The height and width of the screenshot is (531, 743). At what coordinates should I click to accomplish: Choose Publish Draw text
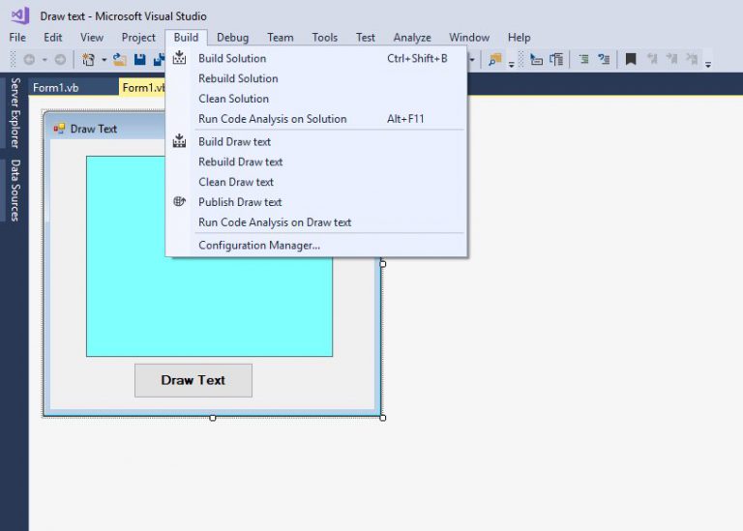click(x=316, y=202)
